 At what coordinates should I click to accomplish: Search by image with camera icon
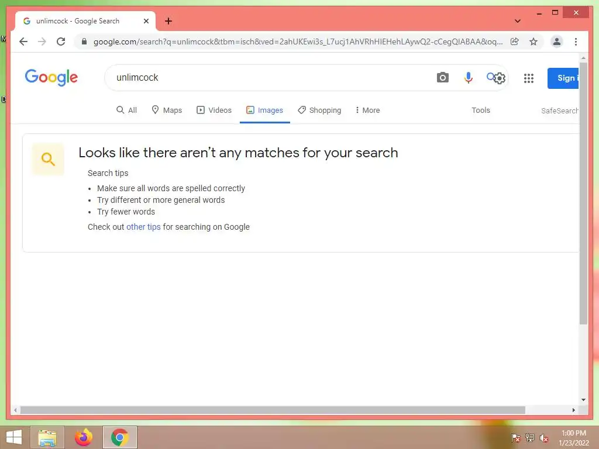click(442, 78)
